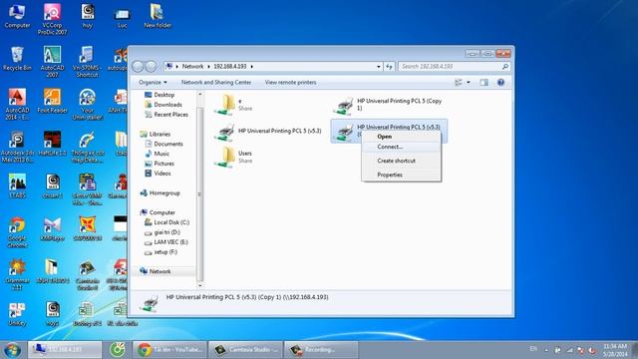Expand the arrow after 192.168.4.193 breadcrumb
The width and height of the screenshot is (638, 359).
252,67
